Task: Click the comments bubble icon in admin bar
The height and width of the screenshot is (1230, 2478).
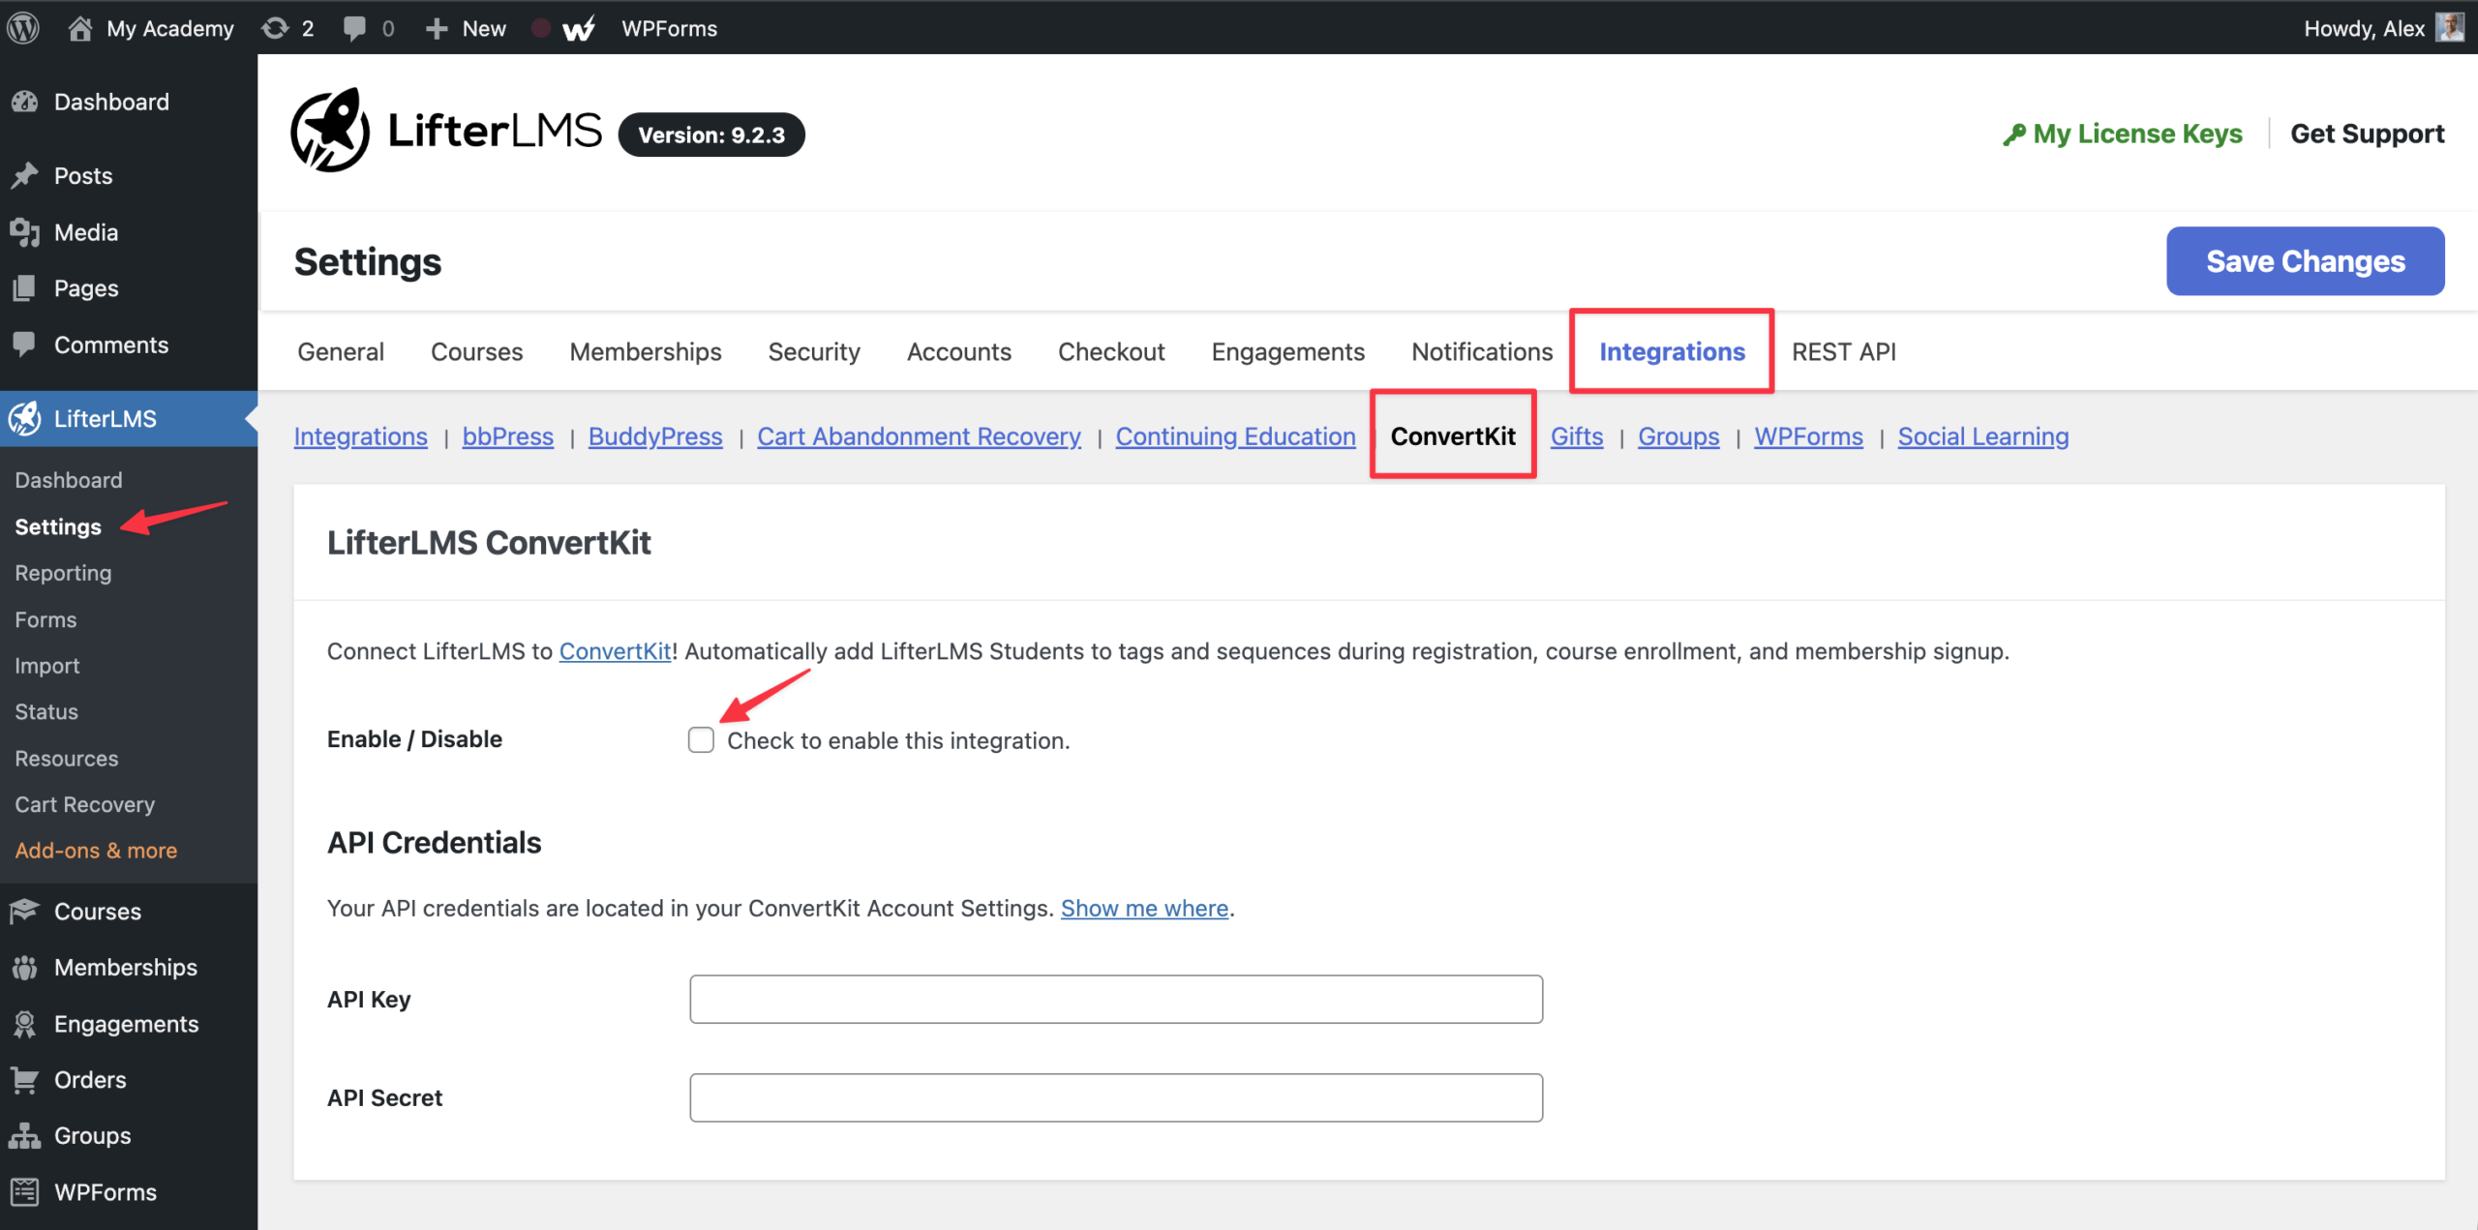Action: pyautogui.click(x=355, y=28)
